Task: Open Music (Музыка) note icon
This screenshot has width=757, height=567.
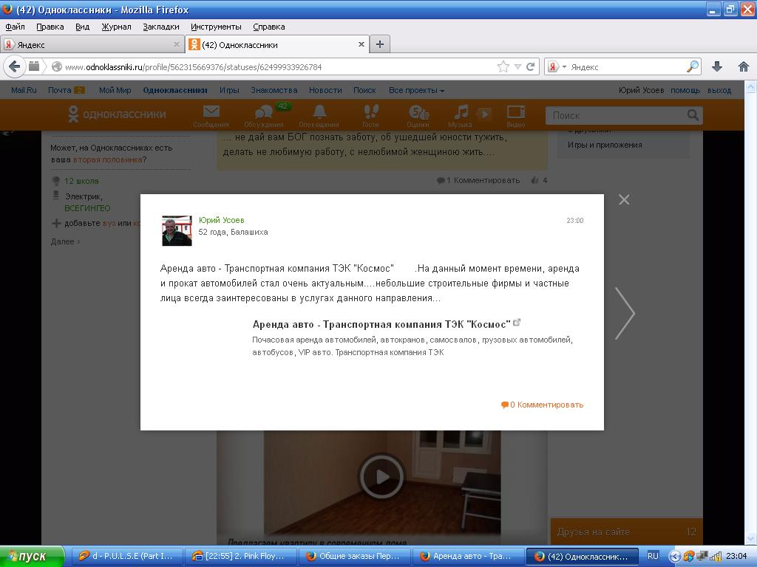Action: pyautogui.click(x=461, y=112)
